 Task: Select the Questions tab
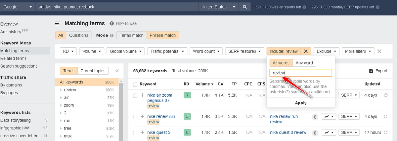79,35
